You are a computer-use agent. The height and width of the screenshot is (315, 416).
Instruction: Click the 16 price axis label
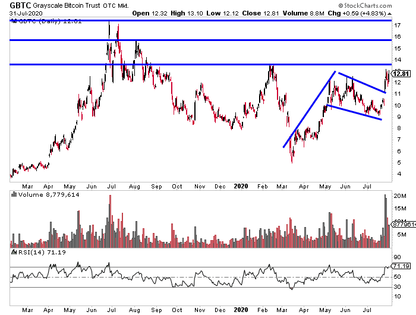(x=397, y=37)
